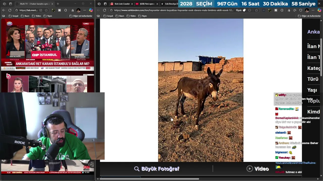This screenshot has width=323, height=181.
Task: Click chat username Ravenedita
Action: tap(286, 109)
